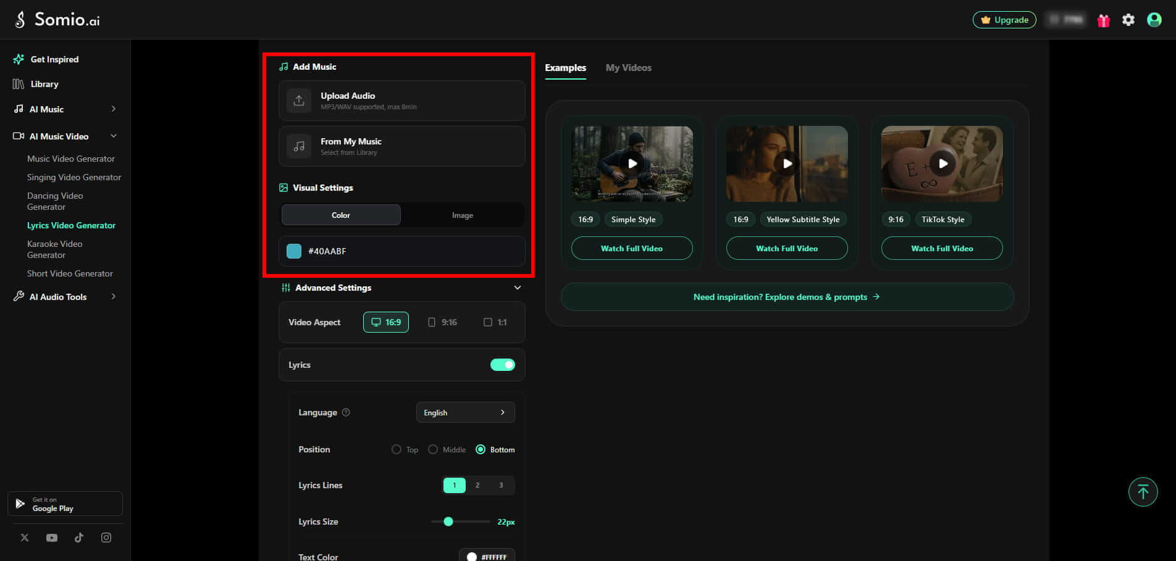Click the Language help question icon
This screenshot has height=561, width=1176.
coord(346,412)
